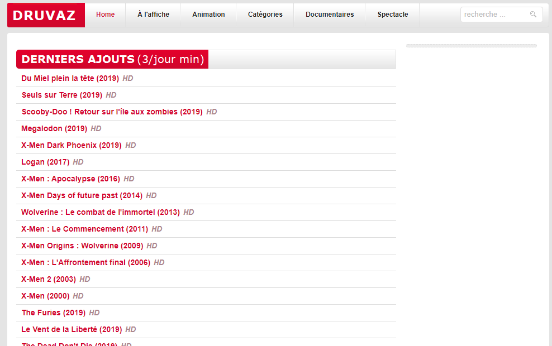The height and width of the screenshot is (346, 552).
Task: Open Le Vent de la Liberté (2019)
Action: (72, 329)
